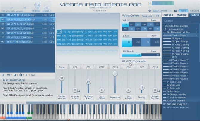Select X-Axis key D1
The width and height of the screenshot is (200, 121).
click(x=138, y=24)
